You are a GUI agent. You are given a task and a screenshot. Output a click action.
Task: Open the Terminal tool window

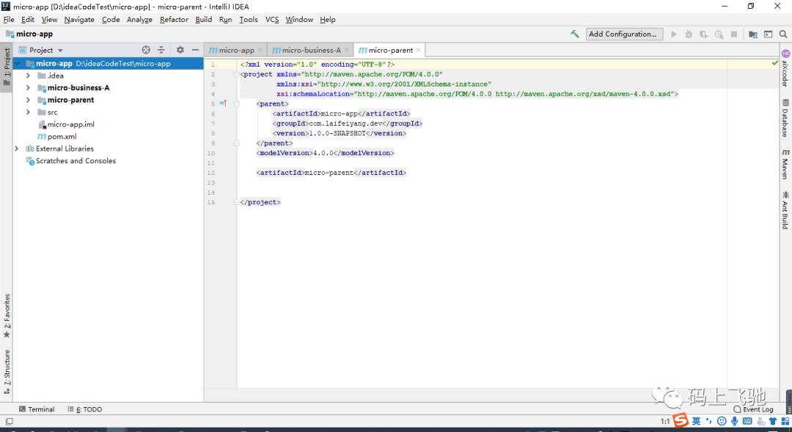coord(37,409)
